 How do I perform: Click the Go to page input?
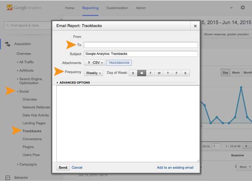216,146
